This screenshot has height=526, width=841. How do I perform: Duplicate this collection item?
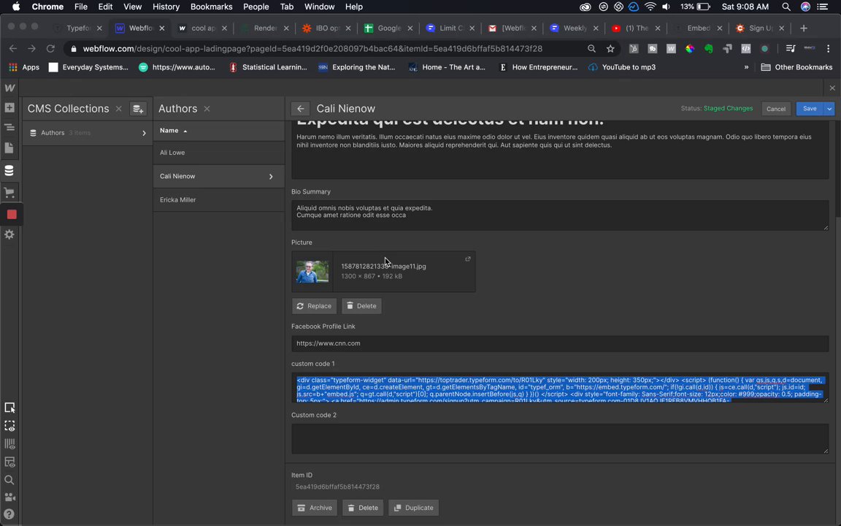click(x=413, y=508)
